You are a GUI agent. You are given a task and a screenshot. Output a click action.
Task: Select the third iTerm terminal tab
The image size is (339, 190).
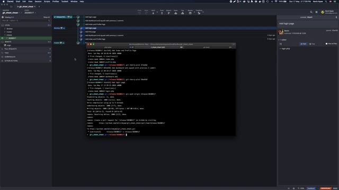point(209,47)
